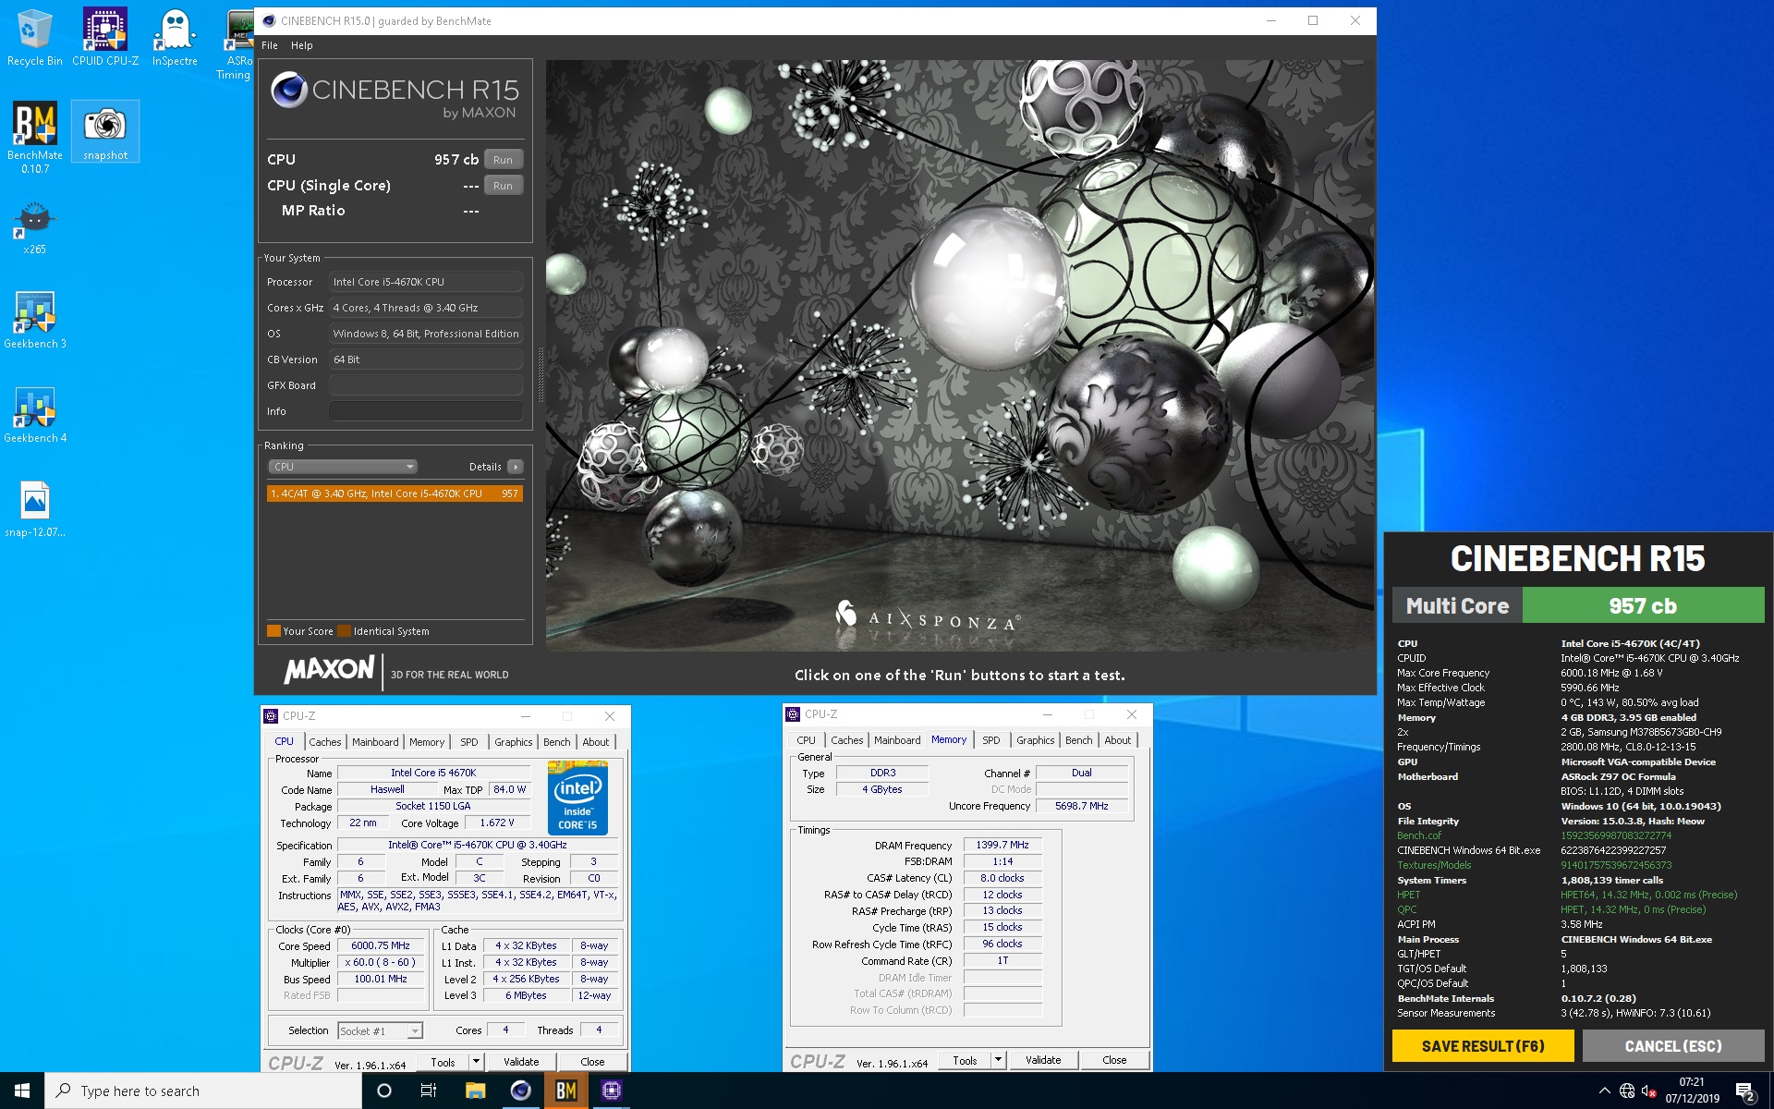Click Close button in left CPU-Z
This screenshot has height=1109, width=1774.
tap(592, 1062)
